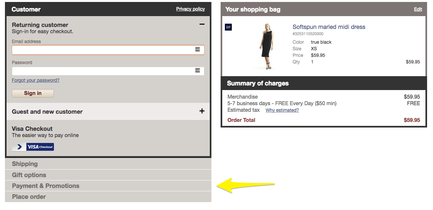This screenshot has width=433, height=210.
Task: Open the Shipping step
Action: coord(108,164)
